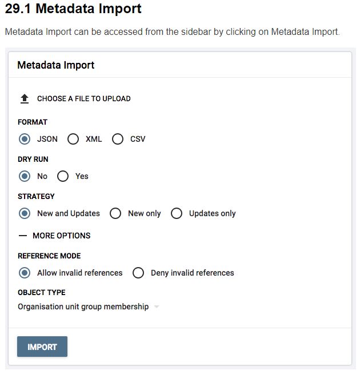Select the XML format radio button
This screenshot has width=360, height=378.
(73, 139)
